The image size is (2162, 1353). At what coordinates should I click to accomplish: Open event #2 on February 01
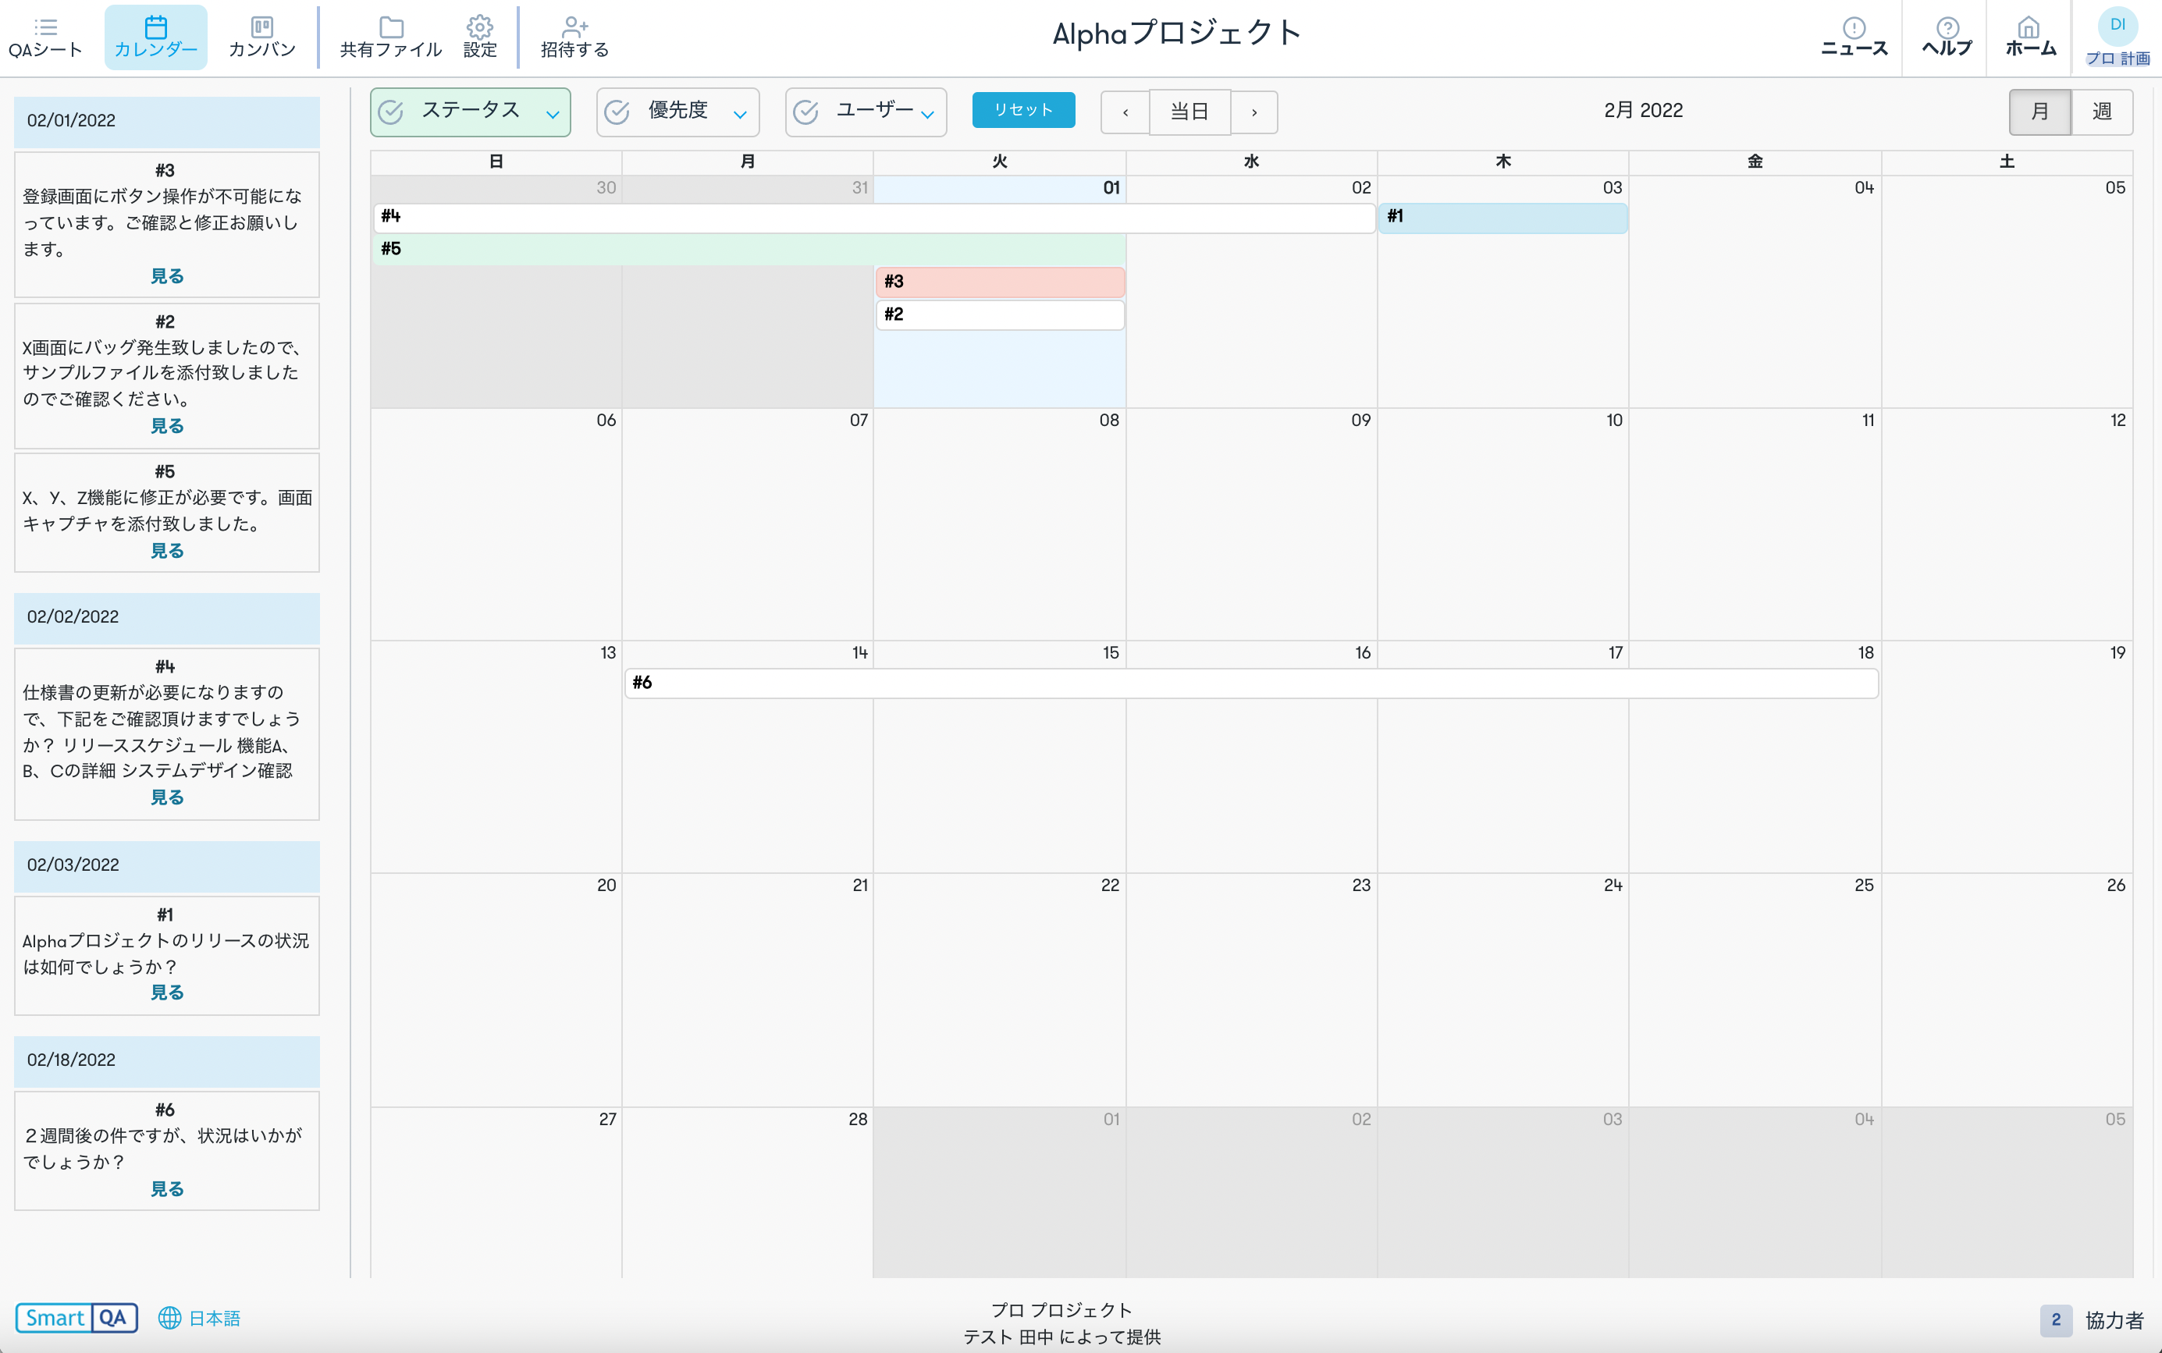tap(1000, 315)
